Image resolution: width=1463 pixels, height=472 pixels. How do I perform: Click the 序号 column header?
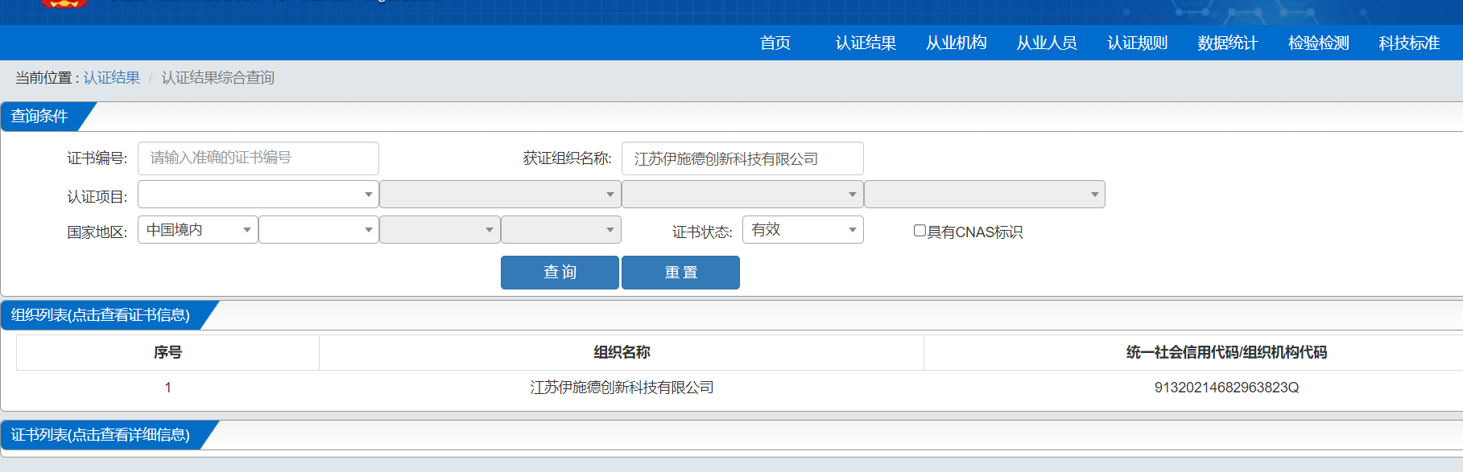167,352
